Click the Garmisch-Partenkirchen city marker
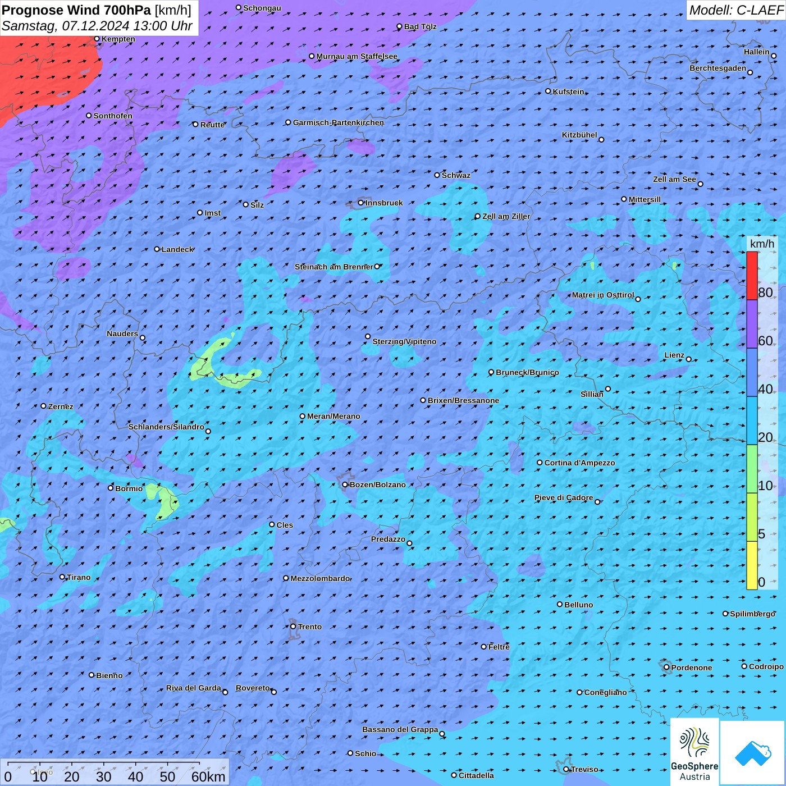The image size is (786, 786). coord(289,122)
